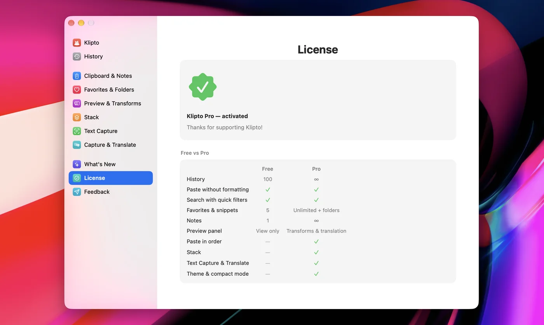Click the Free checkmark for Paste without formatting
544x325 pixels.
tap(268, 190)
